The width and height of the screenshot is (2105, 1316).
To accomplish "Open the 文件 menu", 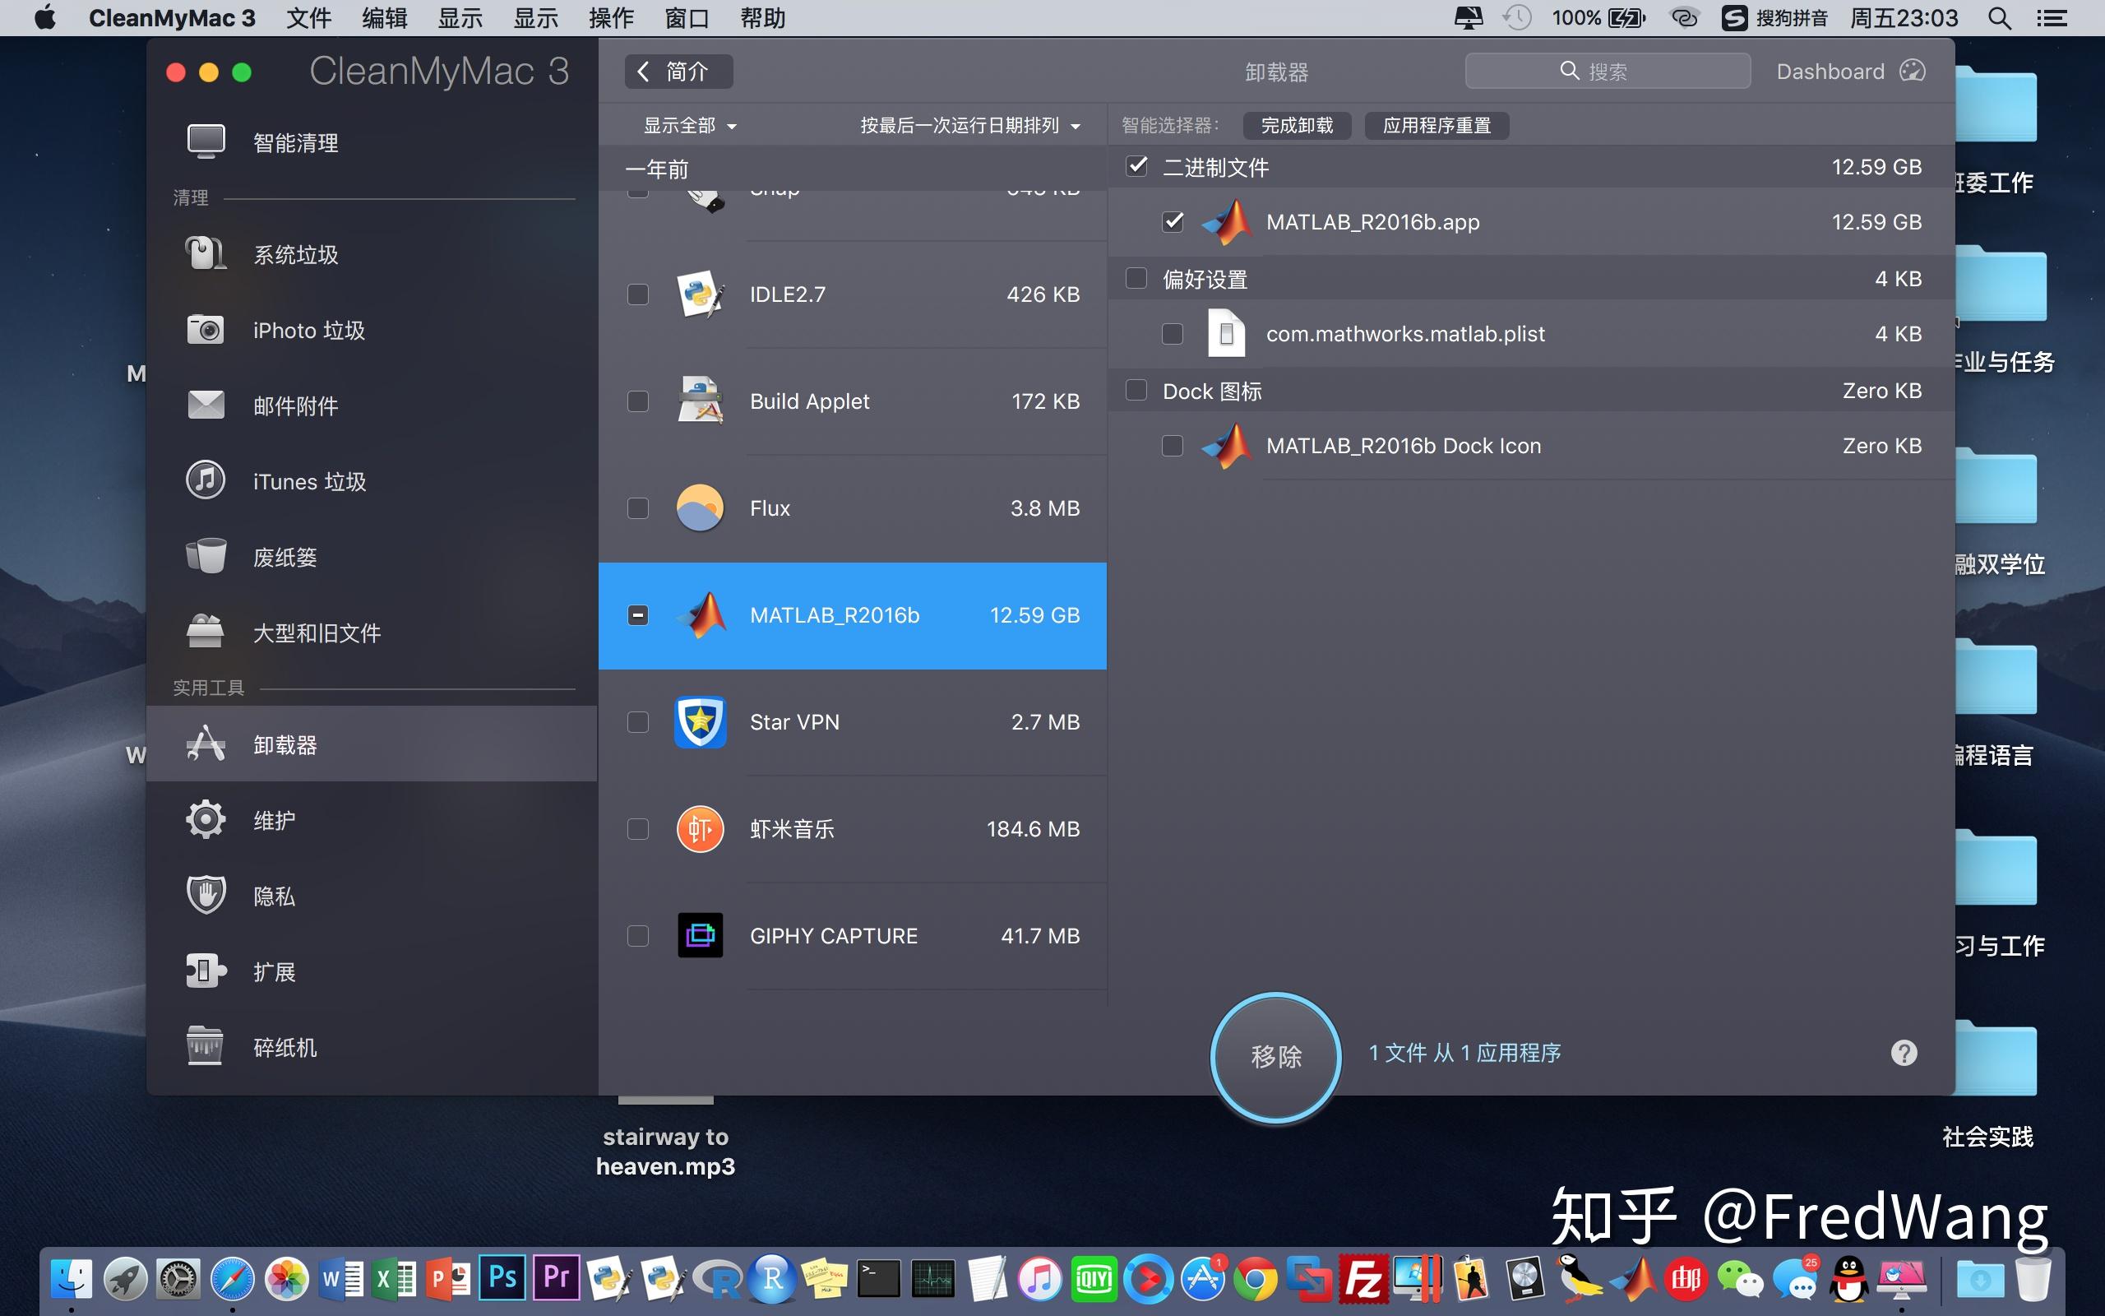I will (x=309, y=18).
